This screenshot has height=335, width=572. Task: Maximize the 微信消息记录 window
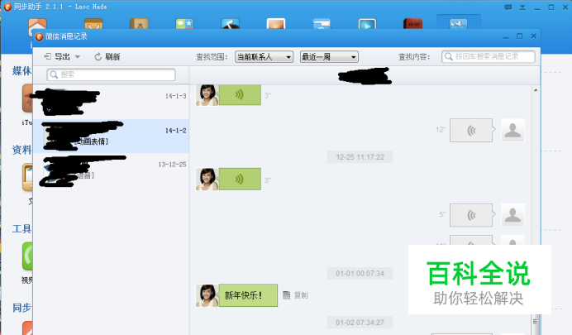coord(519,36)
